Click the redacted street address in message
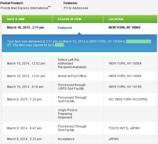The image size is (158, 144). [x=139, y=41]
